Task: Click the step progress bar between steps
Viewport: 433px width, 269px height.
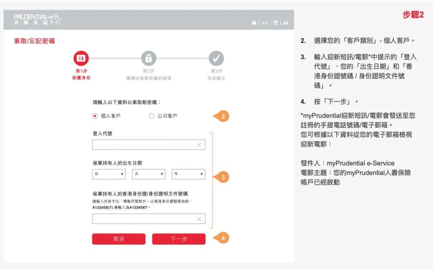Action: pos(115,59)
